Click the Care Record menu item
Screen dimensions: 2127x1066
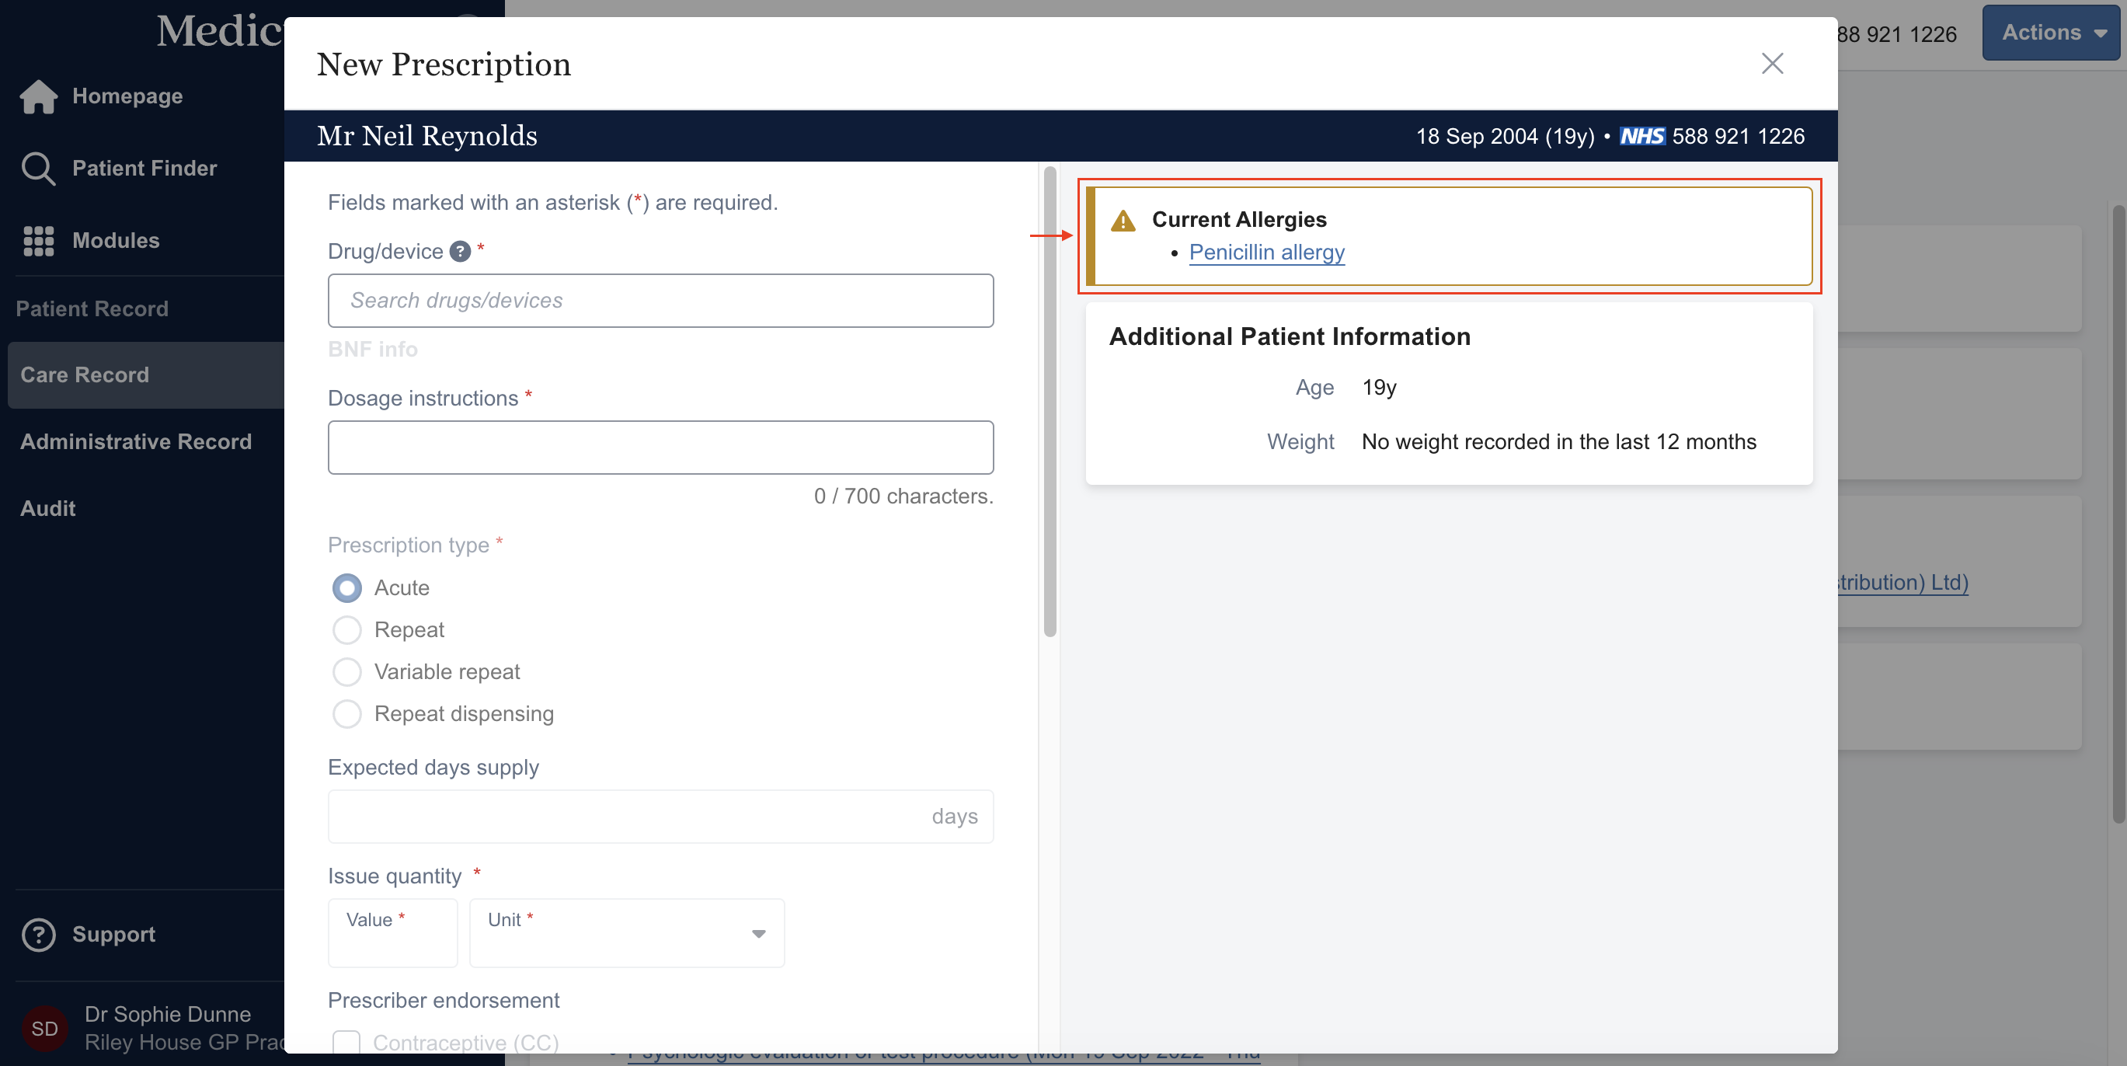(x=85, y=374)
